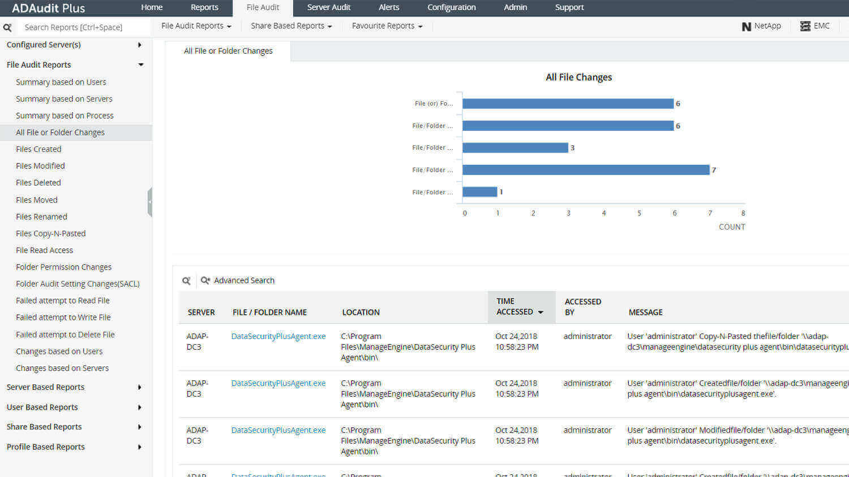
Task: Collapse the sidebar using the splitter handle
Action: (x=149, y=202)
